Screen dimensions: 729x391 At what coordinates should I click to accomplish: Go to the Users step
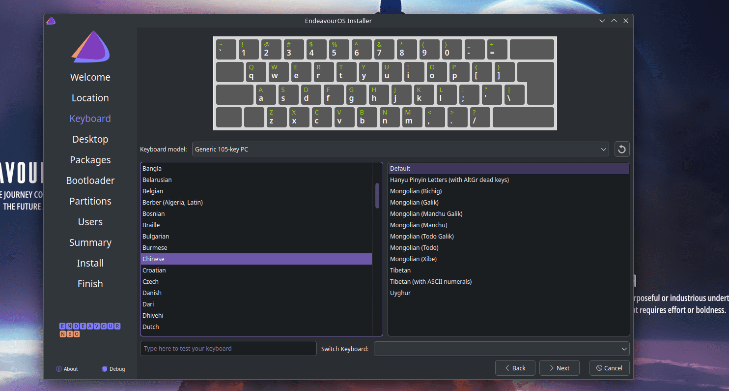point(90,222)
